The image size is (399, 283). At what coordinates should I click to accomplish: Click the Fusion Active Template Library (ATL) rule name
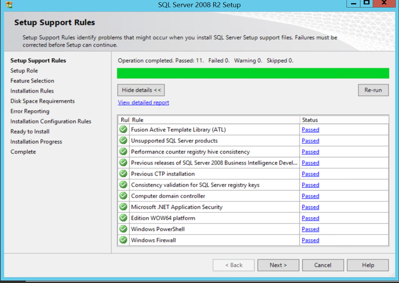179,130
